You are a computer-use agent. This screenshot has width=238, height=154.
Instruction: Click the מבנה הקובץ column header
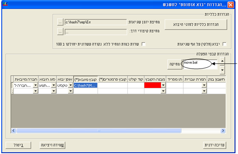pyautogui.click(x=155, y=79)
